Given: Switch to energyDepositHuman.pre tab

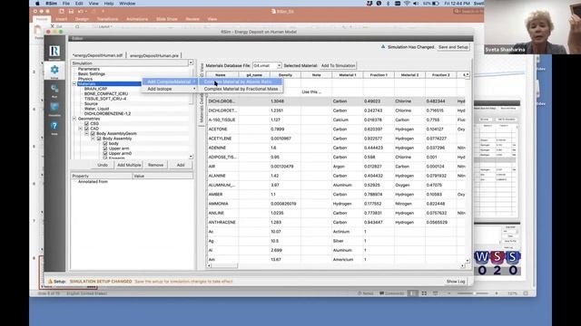Looking at the screenshot, I should coord(154,55).
